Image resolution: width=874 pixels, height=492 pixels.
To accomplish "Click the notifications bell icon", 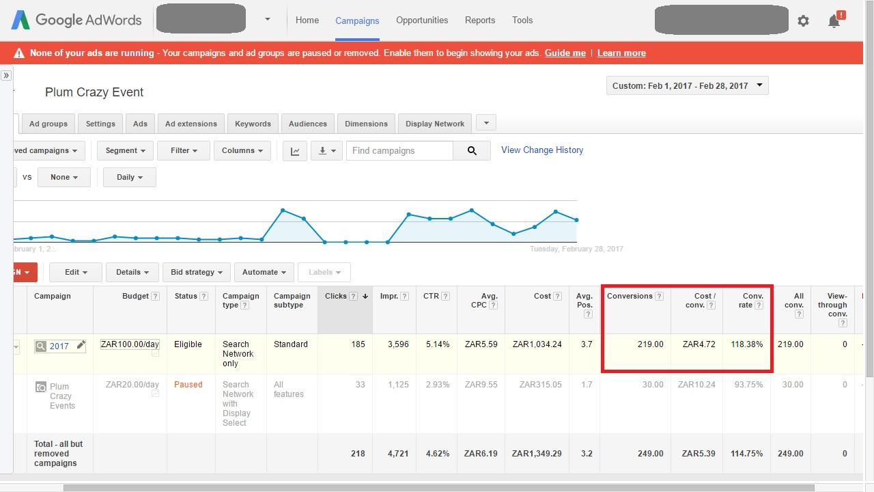I will point(834,21).
